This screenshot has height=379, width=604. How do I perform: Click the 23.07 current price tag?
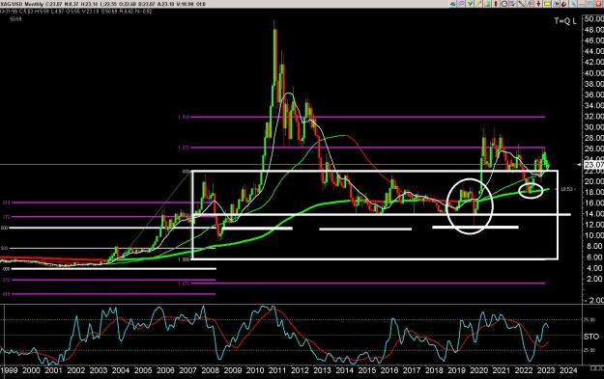(593, 165)
